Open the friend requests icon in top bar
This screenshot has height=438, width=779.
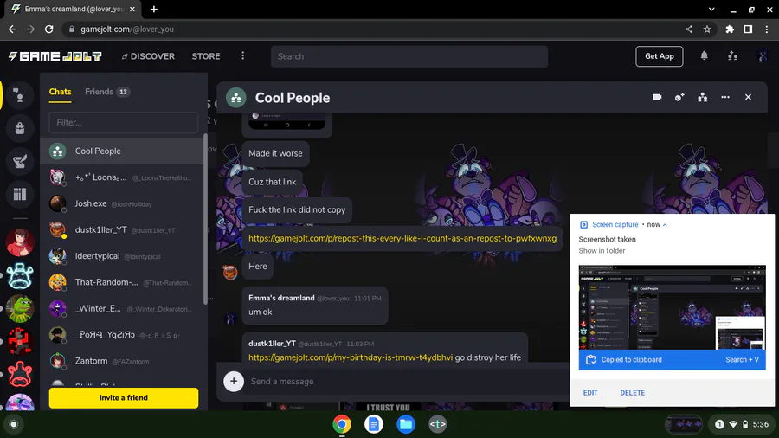point(733,55)
